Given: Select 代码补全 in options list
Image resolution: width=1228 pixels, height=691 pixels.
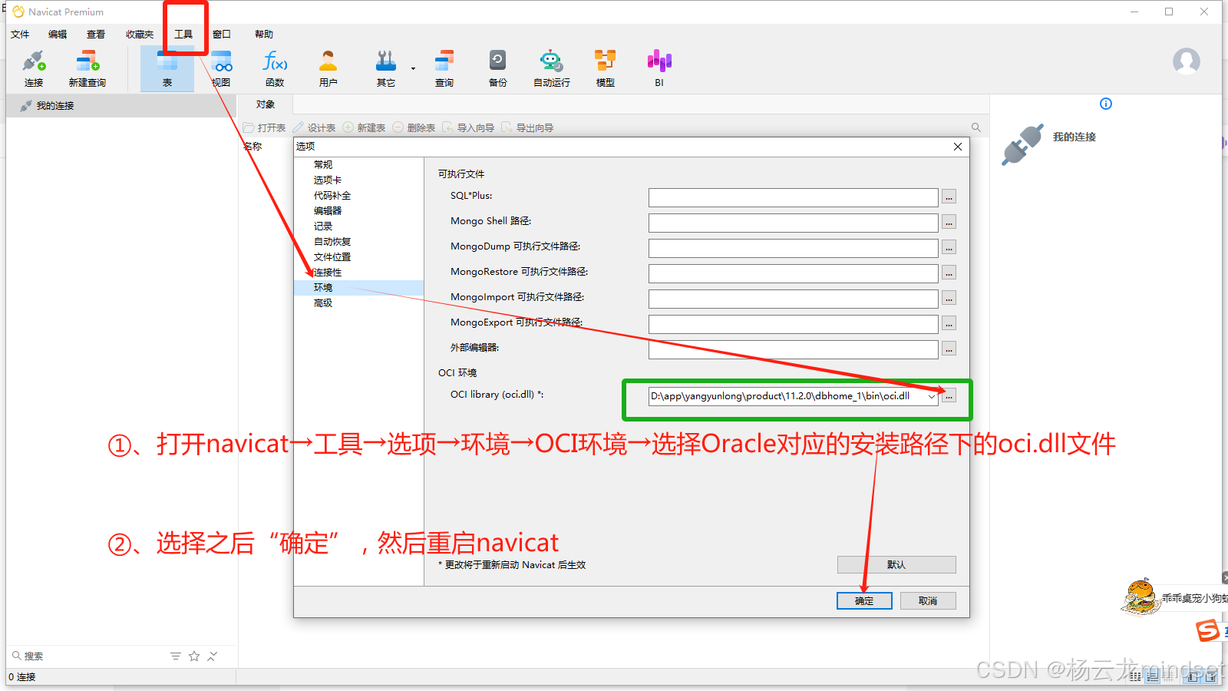Looking at the screenshot, I should 332,196.
